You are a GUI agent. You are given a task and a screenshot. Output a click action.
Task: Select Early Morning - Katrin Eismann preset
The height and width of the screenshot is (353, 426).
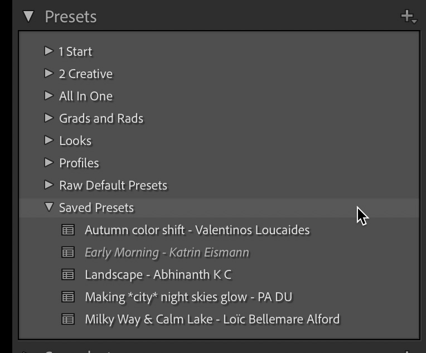pyautogui.click(x=167, y=252)
